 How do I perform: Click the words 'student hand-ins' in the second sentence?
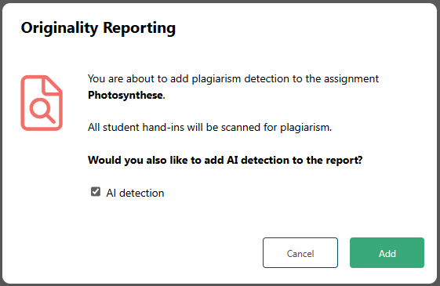click(144, 128)
